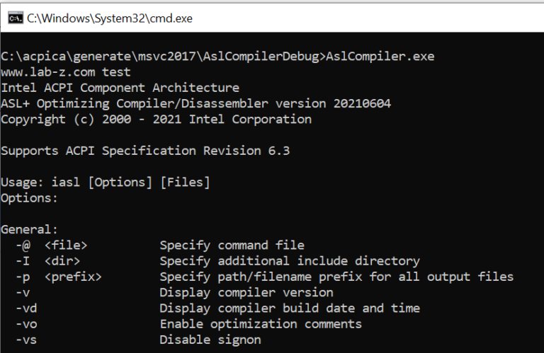Click the window title C:\Windows\System32\cmd.exe

click(x=110, y=18)
